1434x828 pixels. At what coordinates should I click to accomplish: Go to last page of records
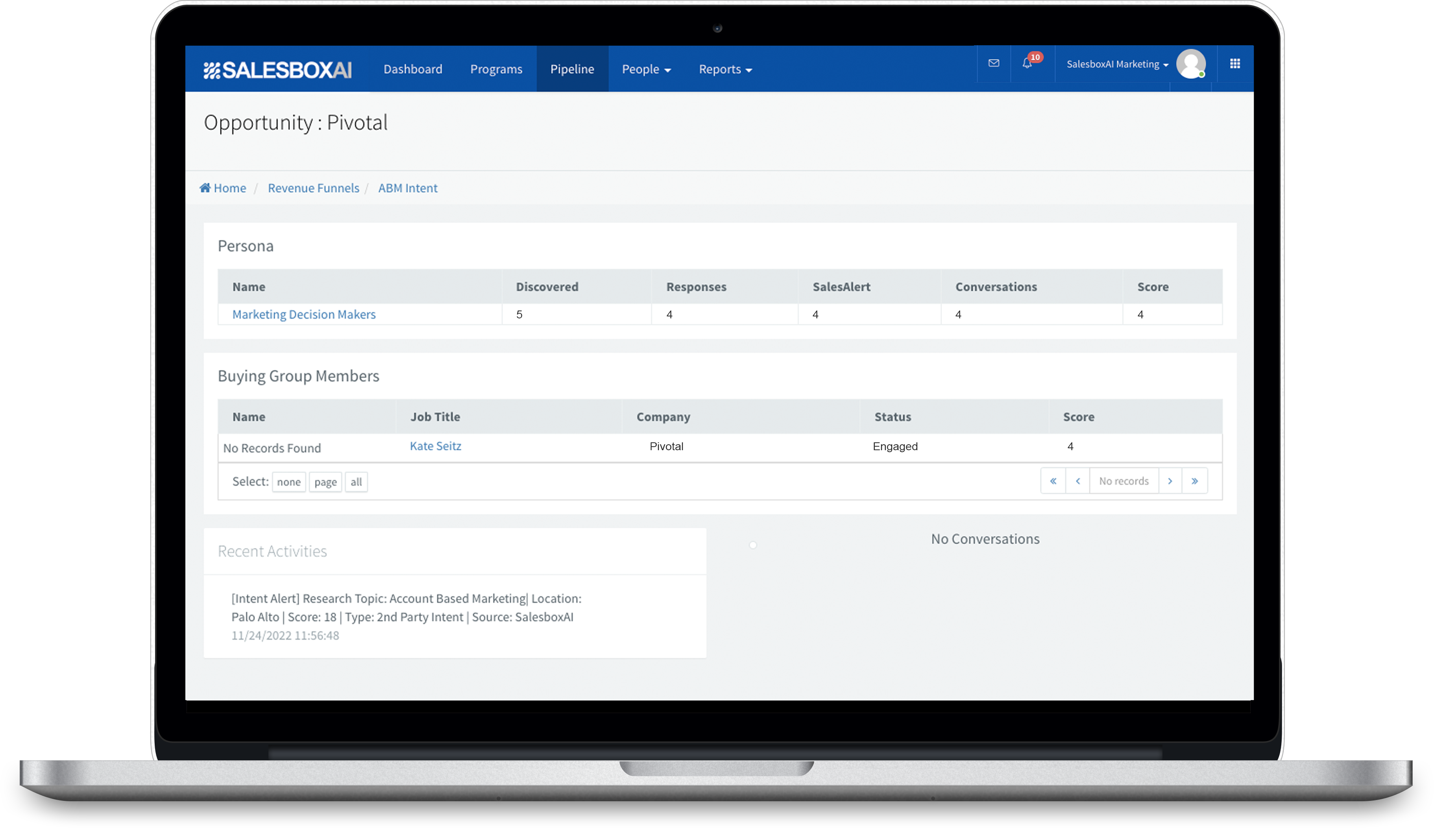[x=1195, y=481]
